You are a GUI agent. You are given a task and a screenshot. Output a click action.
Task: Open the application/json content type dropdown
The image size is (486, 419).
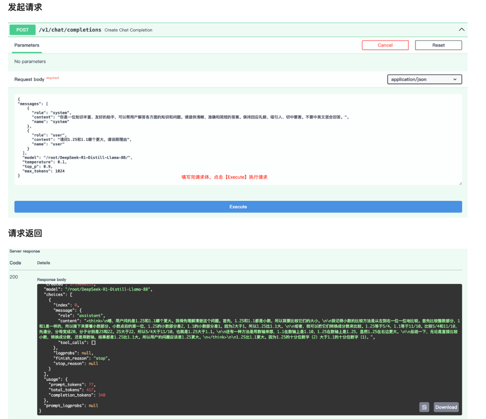424,79
